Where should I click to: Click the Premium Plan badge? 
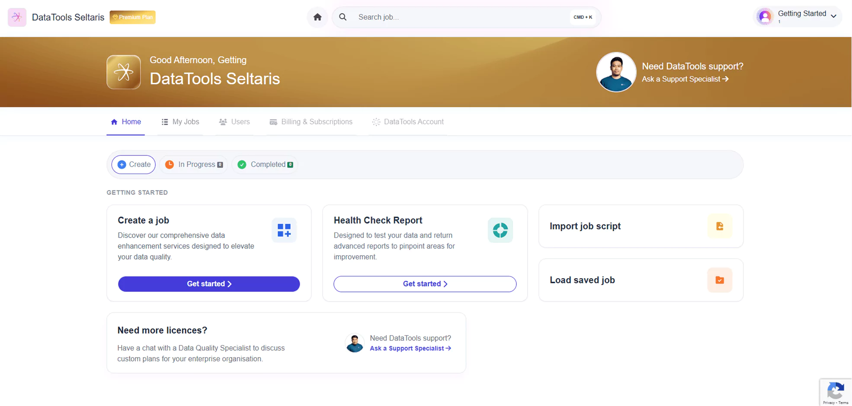click(132, 17)
